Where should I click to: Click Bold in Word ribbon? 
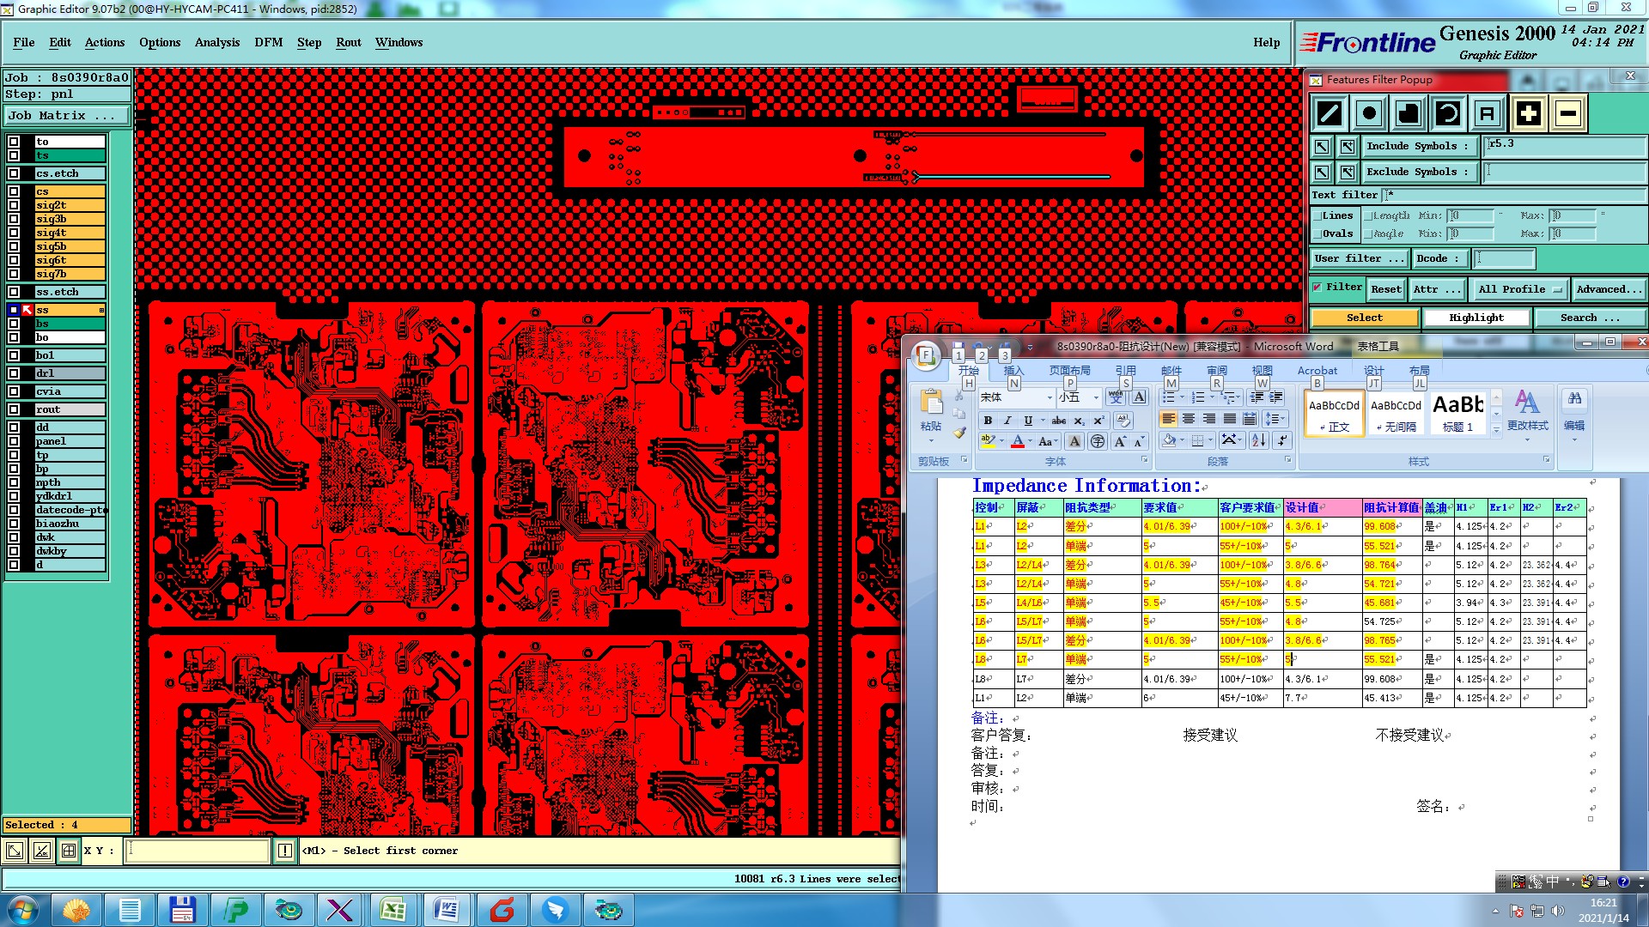[988, 421]
